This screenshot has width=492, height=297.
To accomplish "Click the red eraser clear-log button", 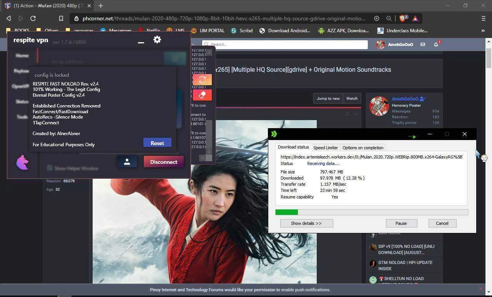I will [x=202, y=95].
